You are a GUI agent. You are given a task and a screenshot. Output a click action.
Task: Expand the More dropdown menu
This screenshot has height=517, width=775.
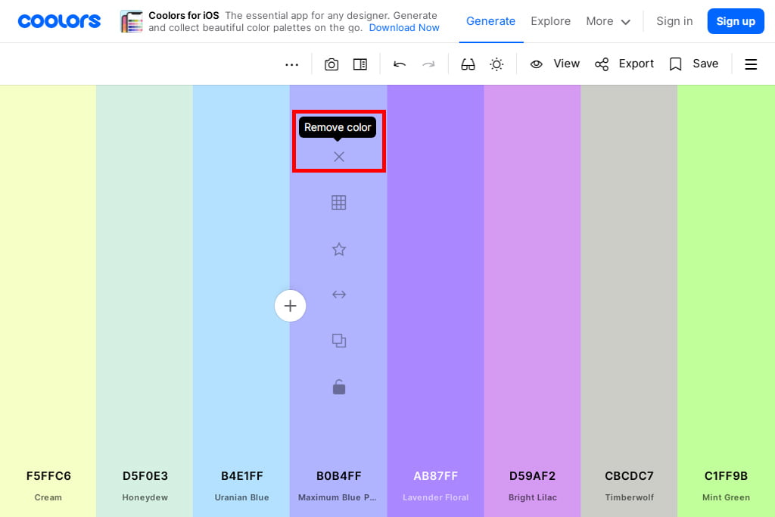click(x=608, y=21)
